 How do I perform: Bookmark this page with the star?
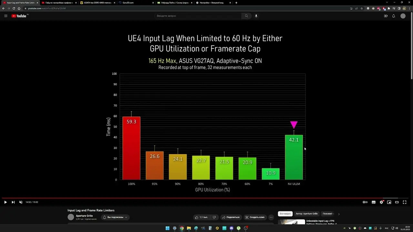pyautogui.click(x=362, y=8)
